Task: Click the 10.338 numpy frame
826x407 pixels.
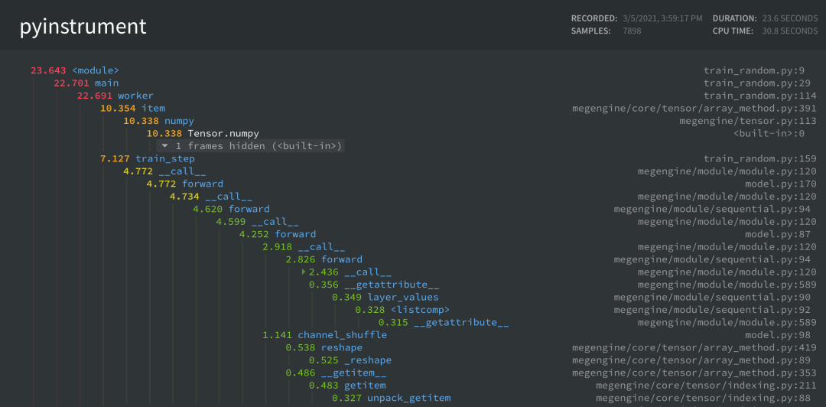Action: (158, 121)
